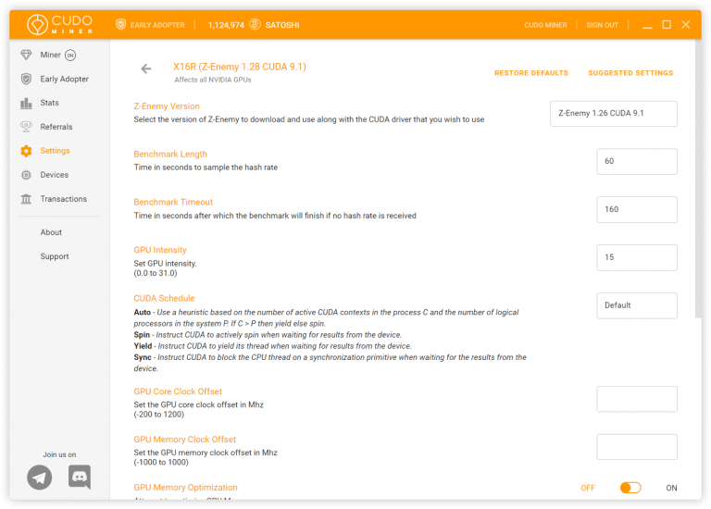The width and height of the screenshot is (711, 509).
Task: Click the GPU Core Clock Offset field
Action: click(637, 399)
